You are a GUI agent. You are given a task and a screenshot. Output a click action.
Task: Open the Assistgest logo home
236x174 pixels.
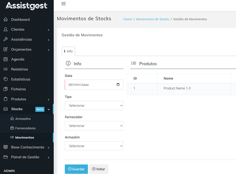[x=27, y=6]
